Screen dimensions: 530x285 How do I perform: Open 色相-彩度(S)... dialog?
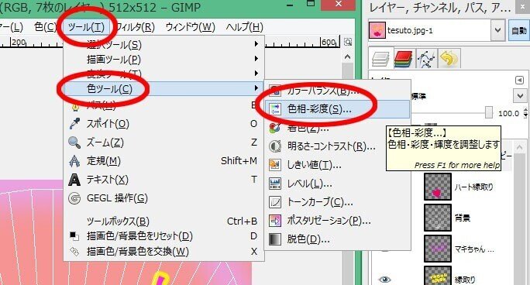(337, 108)
